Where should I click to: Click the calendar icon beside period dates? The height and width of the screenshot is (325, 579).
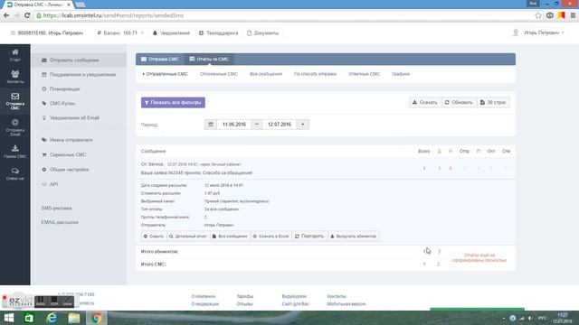pos(211,125)
